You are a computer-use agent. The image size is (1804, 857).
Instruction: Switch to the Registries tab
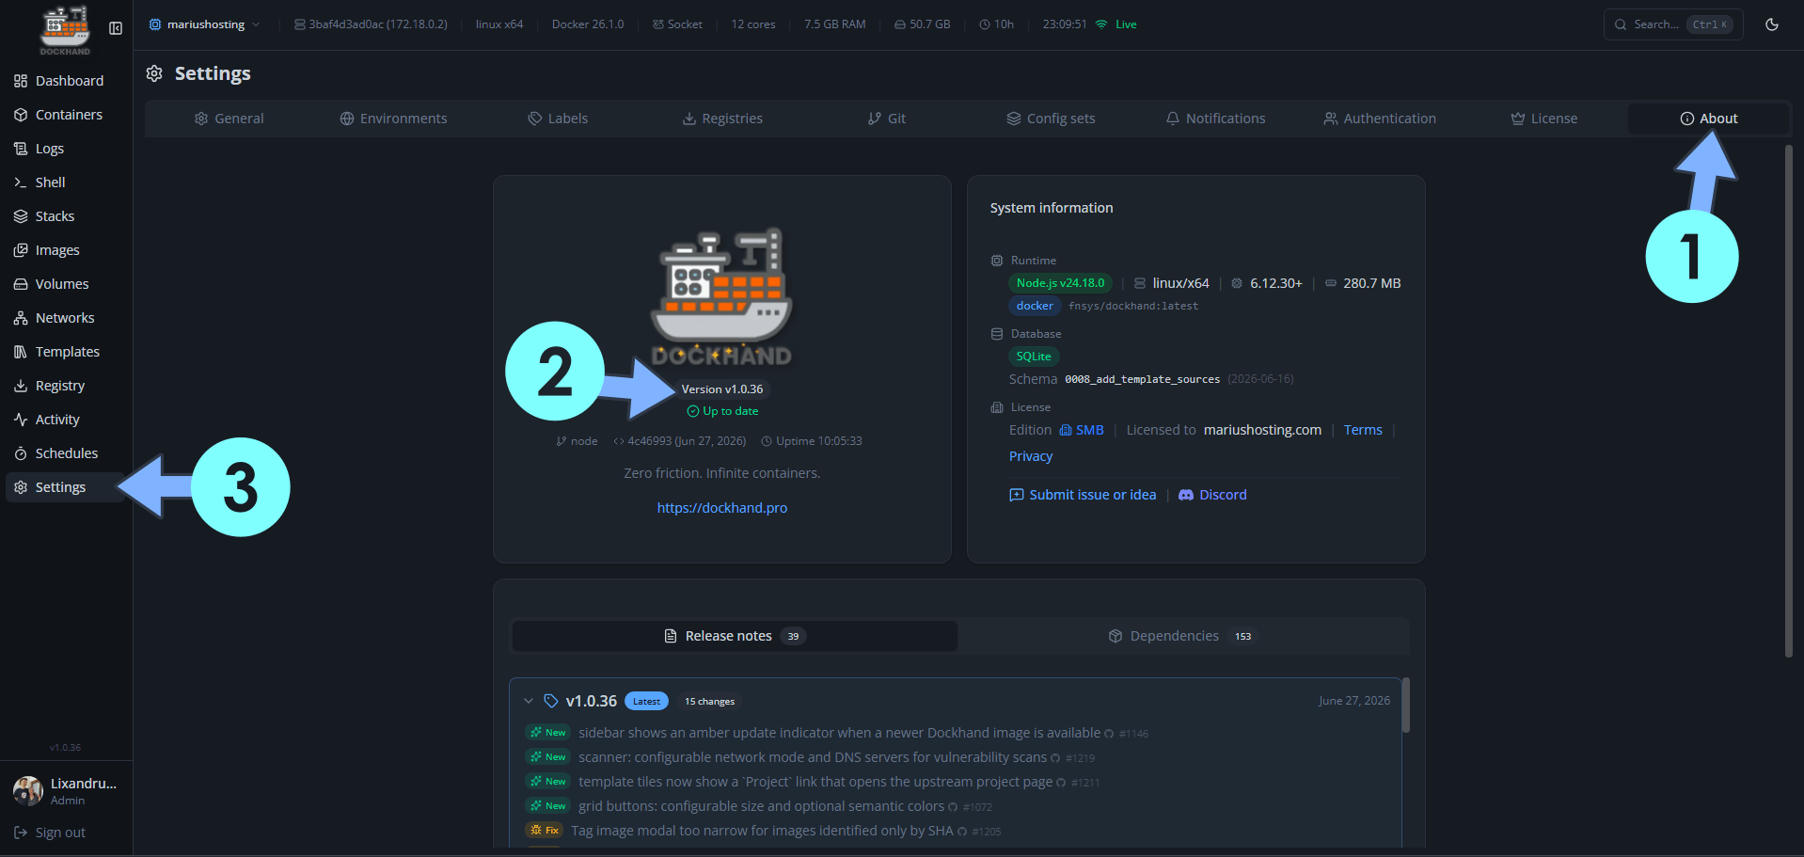pyautogui.click(x=722, y=119)
